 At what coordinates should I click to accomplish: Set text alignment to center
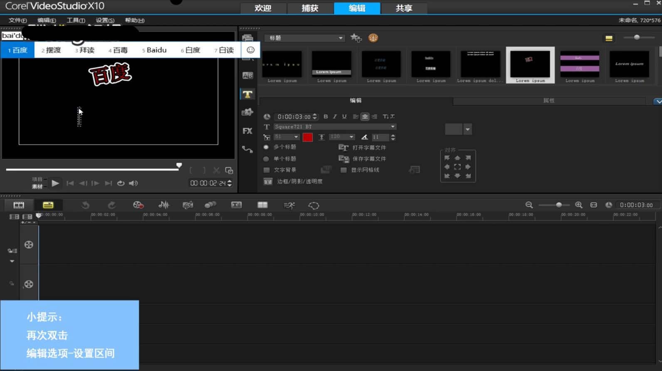pos(365,116)
